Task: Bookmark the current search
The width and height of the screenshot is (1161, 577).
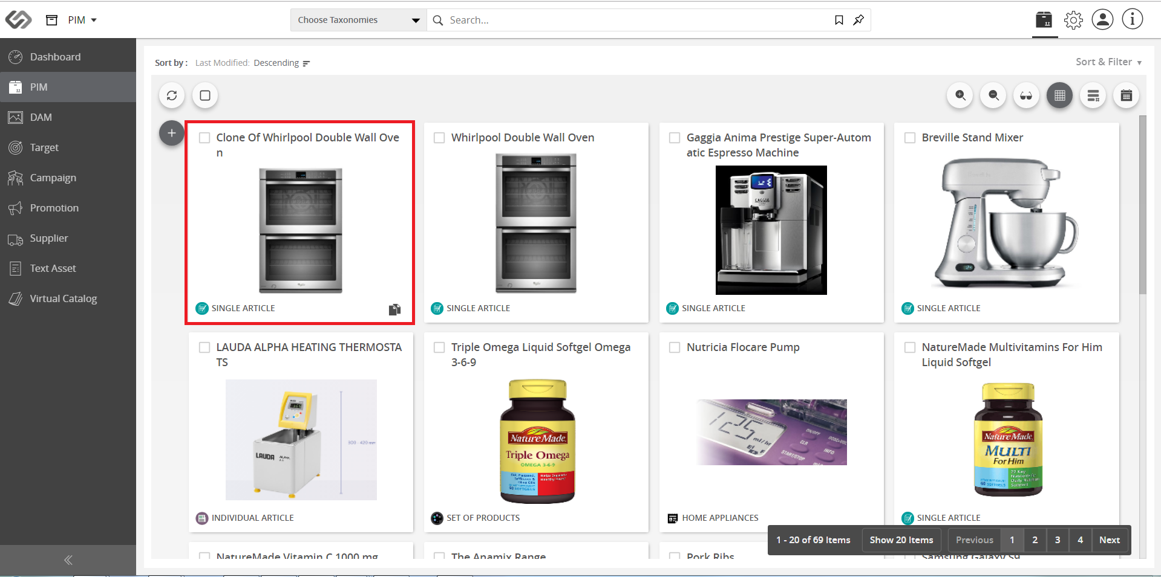Action: pyautogui.click(x=839, y=20)
